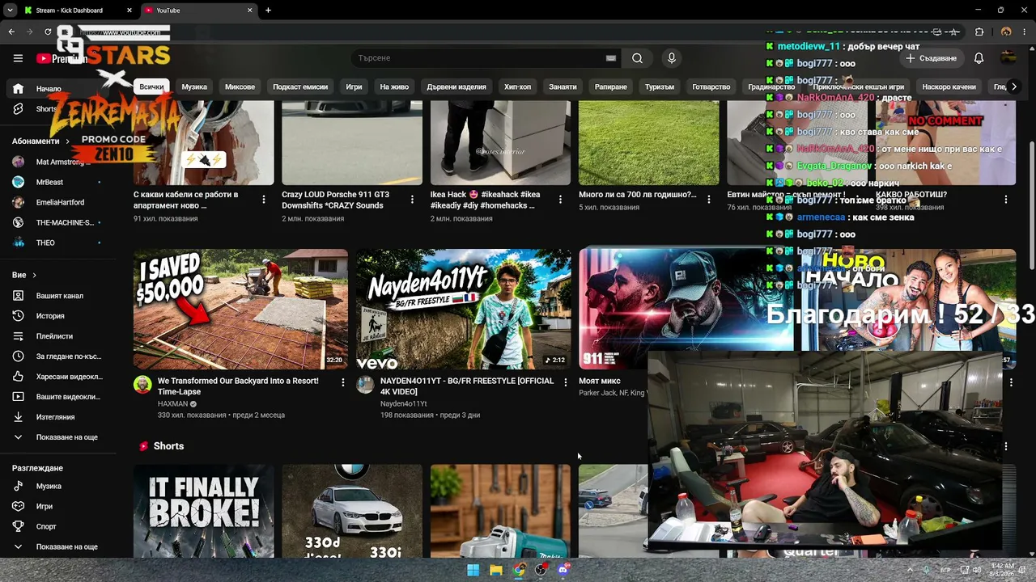Select the Хип-хоп filter chip

(x=518, y=86)
